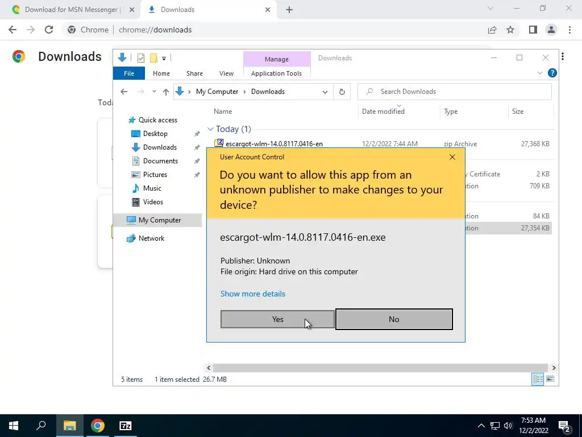Open a new Chrome tab
This screenshot has width=582, height=437.
(289, 10)
